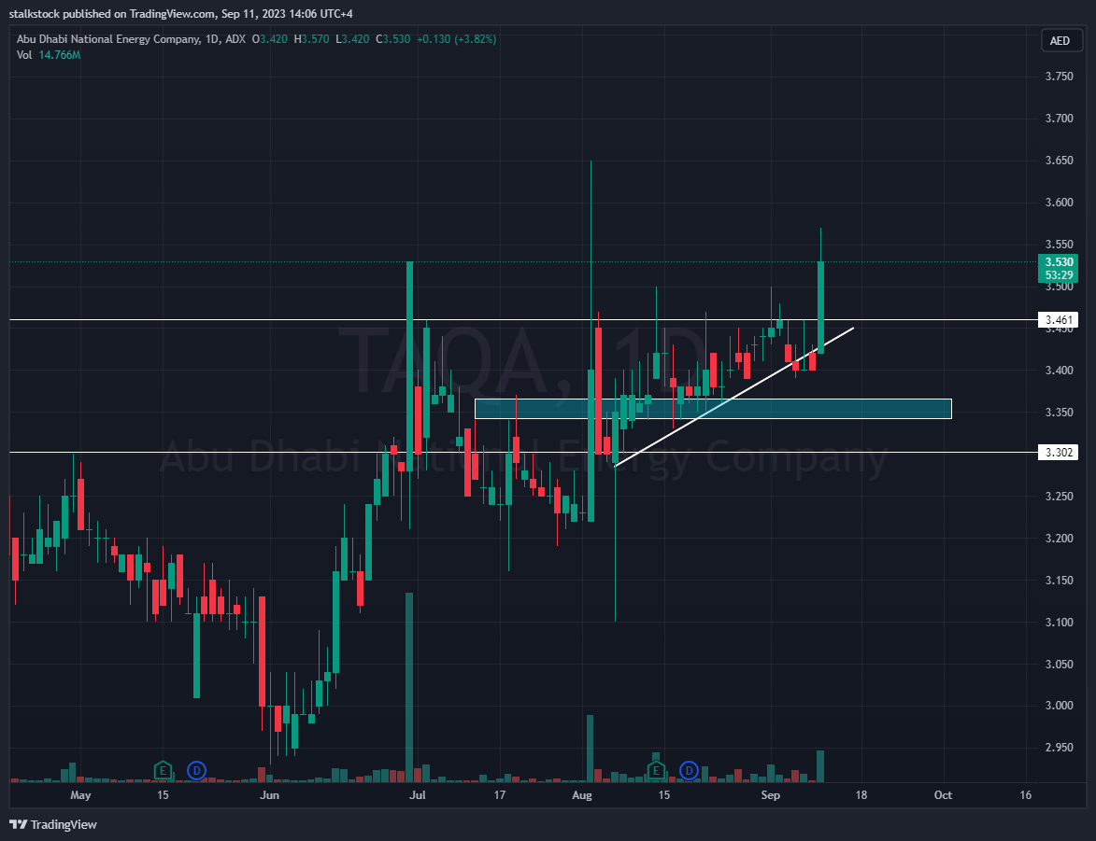1096x841 pixels.
Task: Click the earnings E marker near August 15
Action: 656,771
